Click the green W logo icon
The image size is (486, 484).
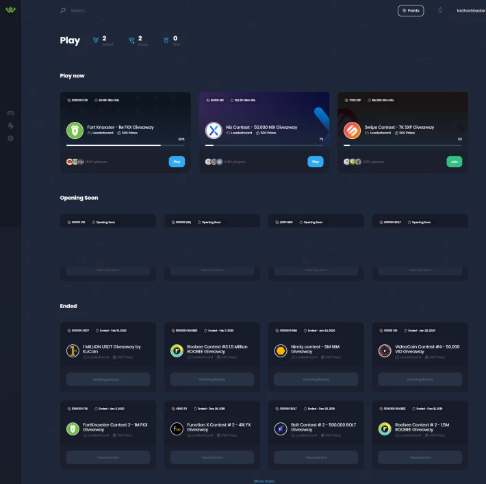[10, 10]
